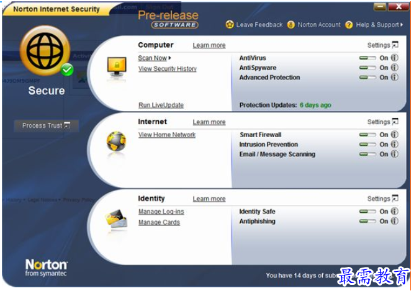
Task: Toggle the Identity Safe switch
Action: [x=367, y=212]
